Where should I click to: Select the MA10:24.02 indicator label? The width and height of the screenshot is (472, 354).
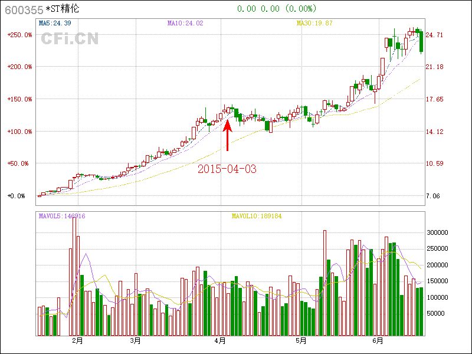(185, 24)
